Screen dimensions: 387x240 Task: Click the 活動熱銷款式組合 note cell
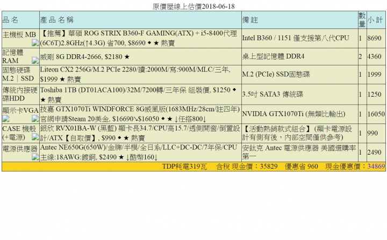click(x=299, y=133)
